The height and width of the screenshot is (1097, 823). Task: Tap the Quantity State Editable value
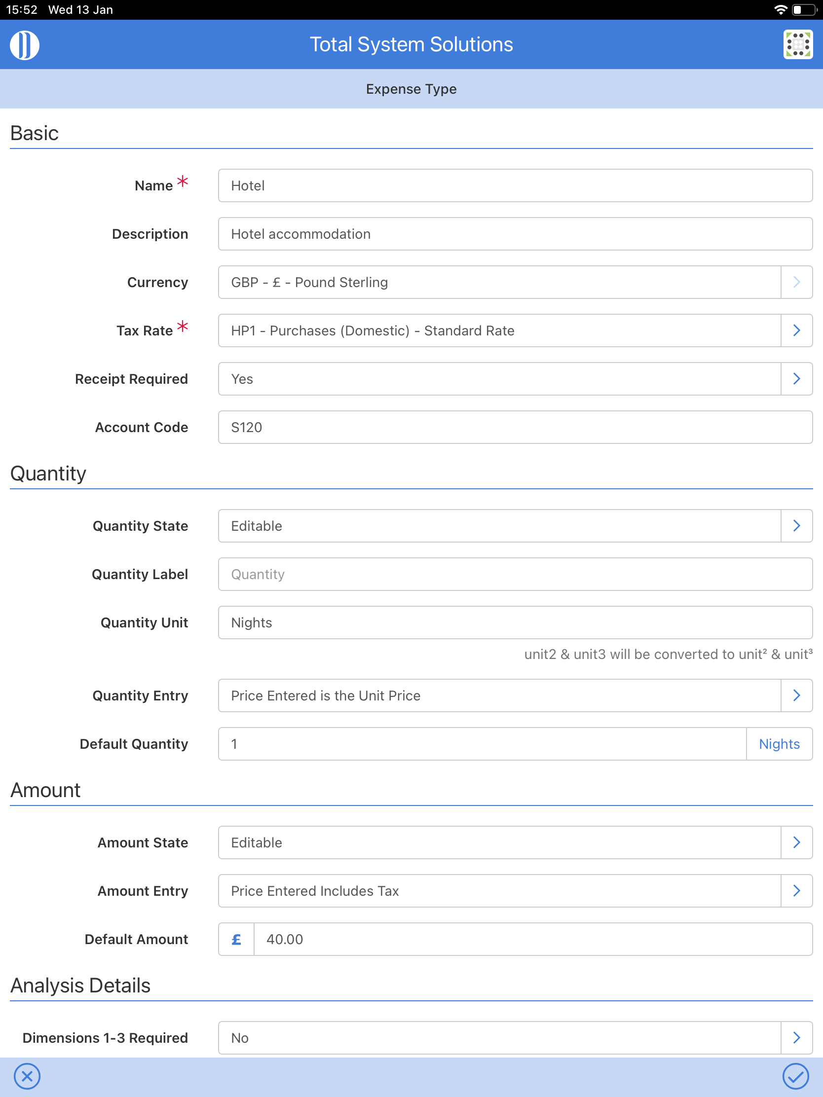point(499,526)
